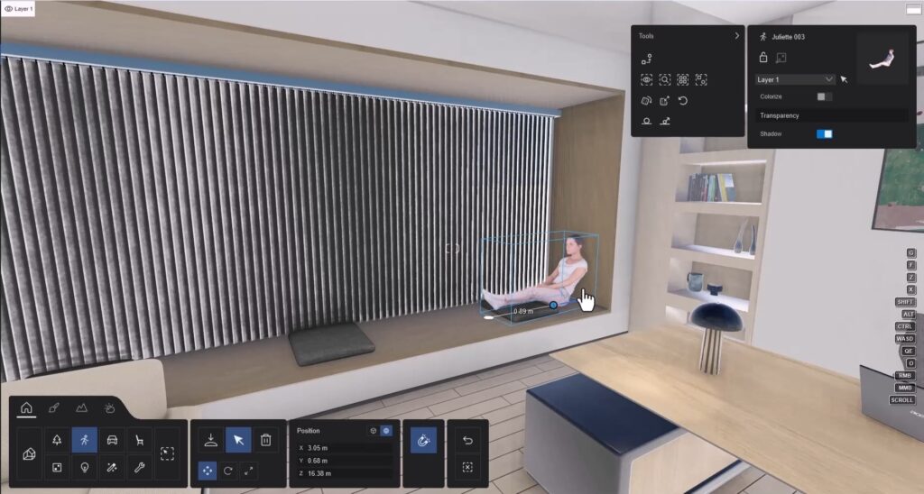Click the Deselect all icon
The width and height of the screenshot is (924, 494).
click(x=468, y=468)
